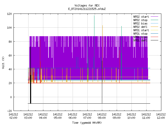The height and width of the screenshot is (125, 166).
Task: Click the y-axis tick value 100
Action: (9, 28)
